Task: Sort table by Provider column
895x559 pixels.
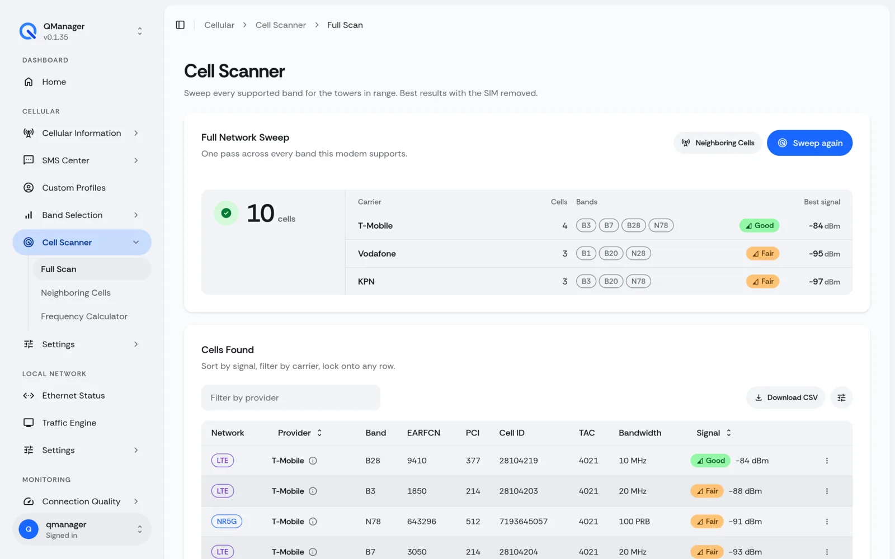Action: (x=300, y=433)
